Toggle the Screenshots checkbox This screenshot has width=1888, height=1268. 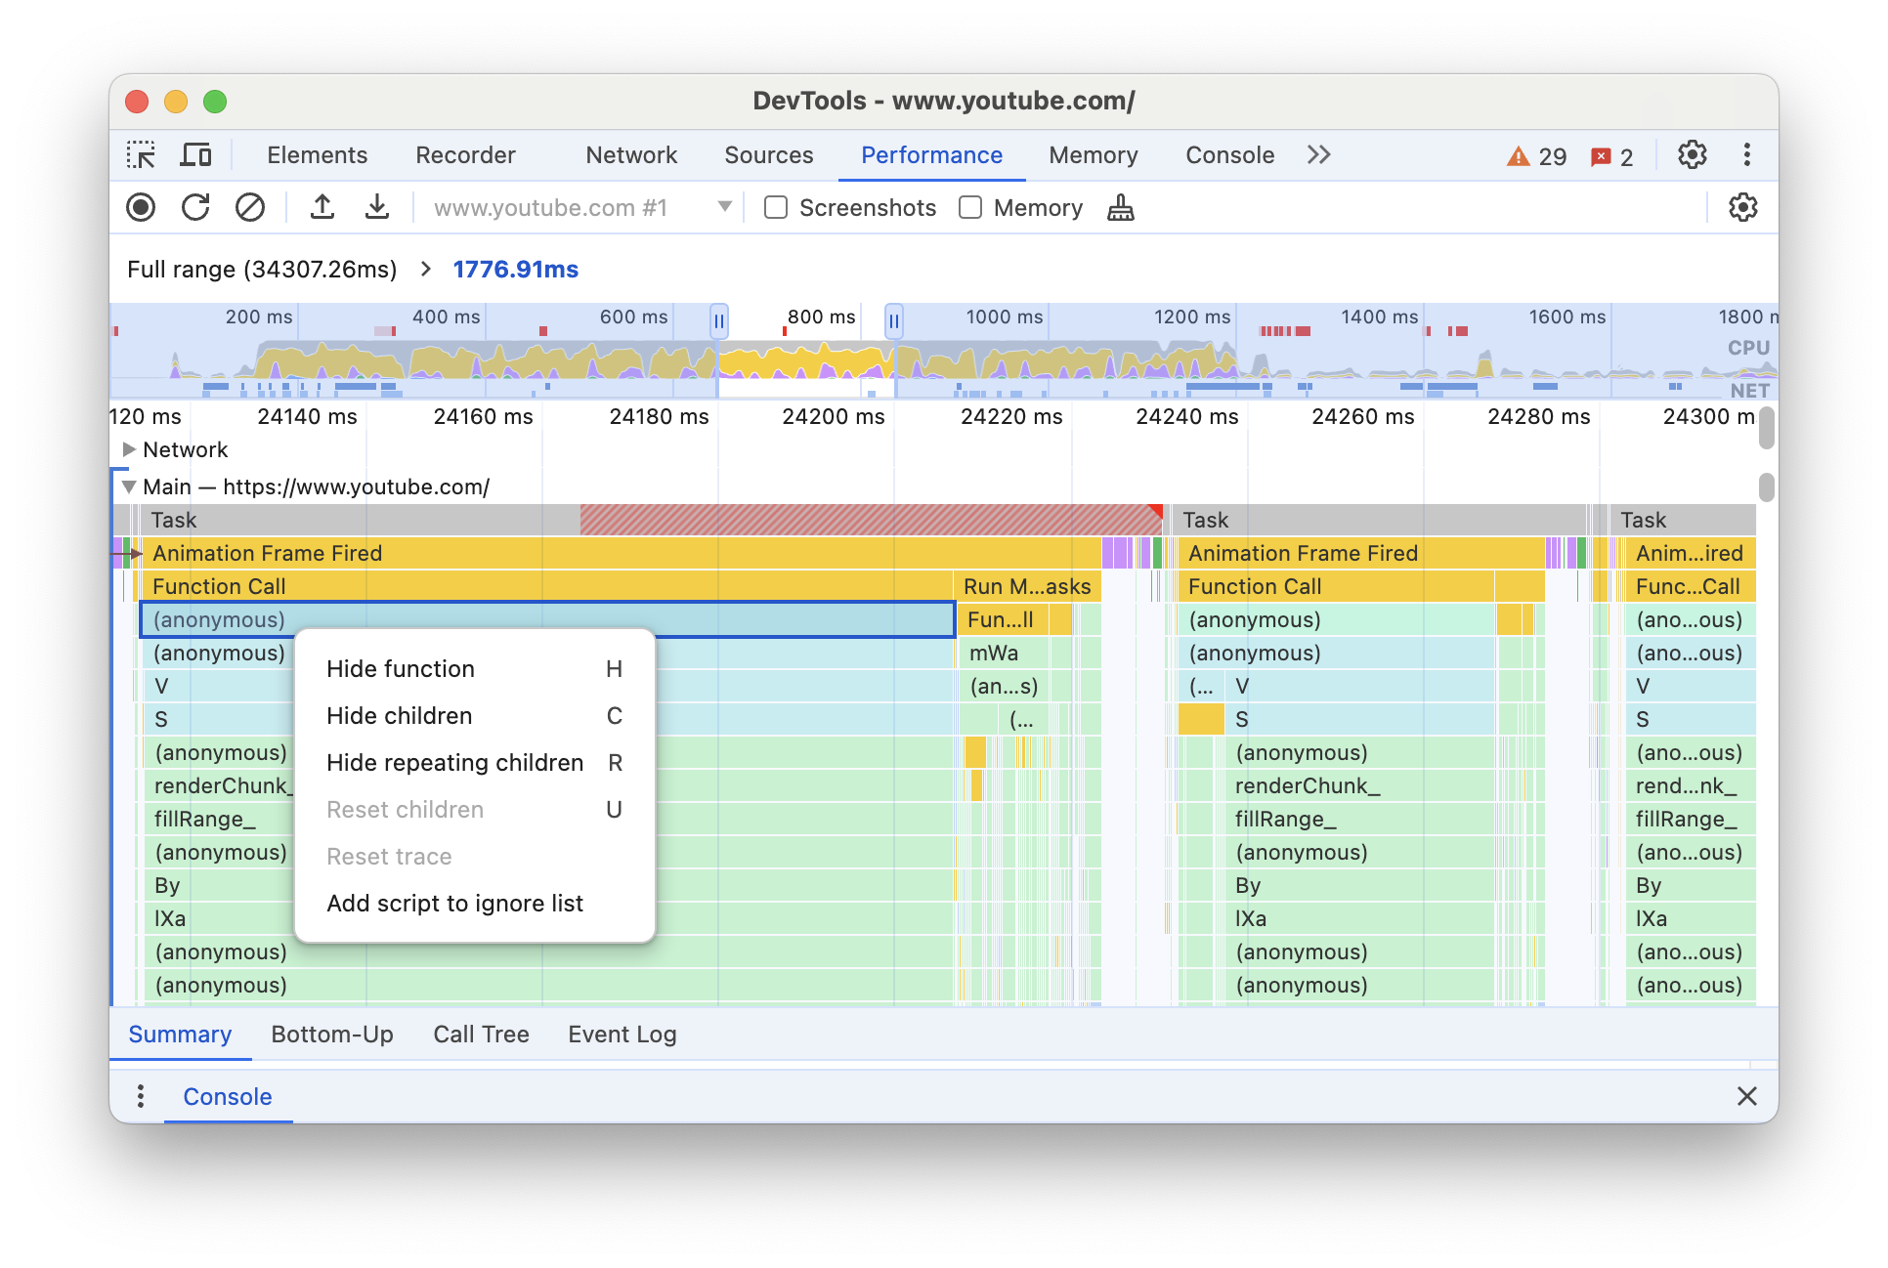776,209
